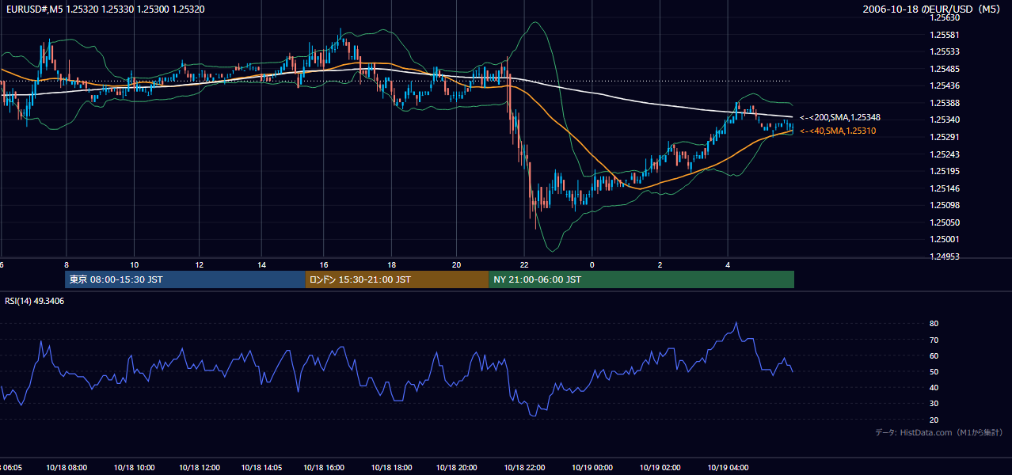Click price axis label 1.25581
The height and width of the screenshot is (475, 1012).
(945, 35)
